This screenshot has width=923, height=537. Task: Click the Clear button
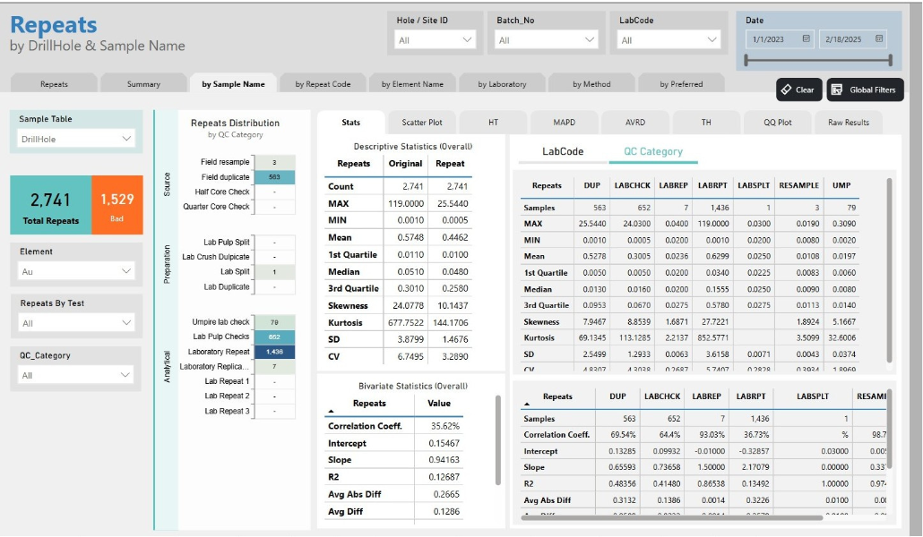tap(798, 89)
